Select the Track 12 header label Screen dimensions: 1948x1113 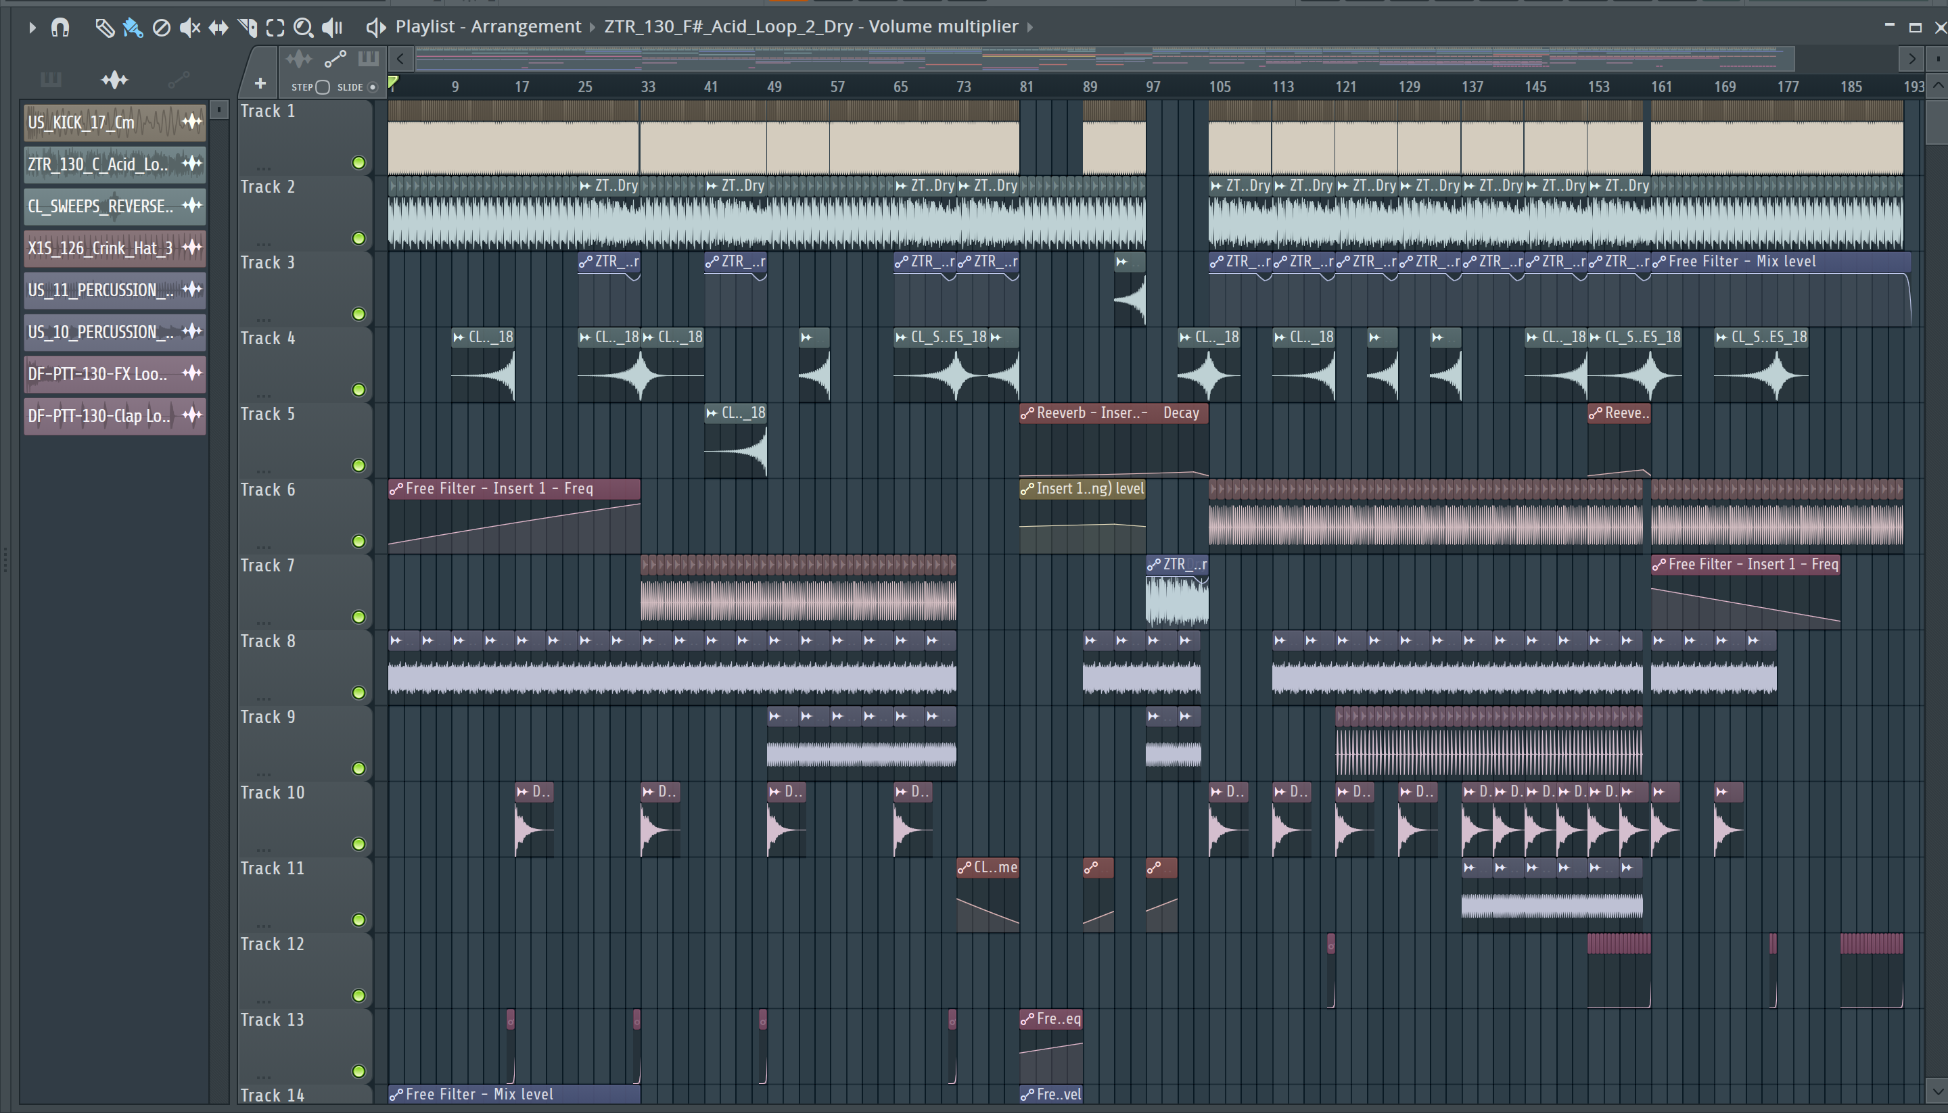pyautogui.click(x=272, y=944)
